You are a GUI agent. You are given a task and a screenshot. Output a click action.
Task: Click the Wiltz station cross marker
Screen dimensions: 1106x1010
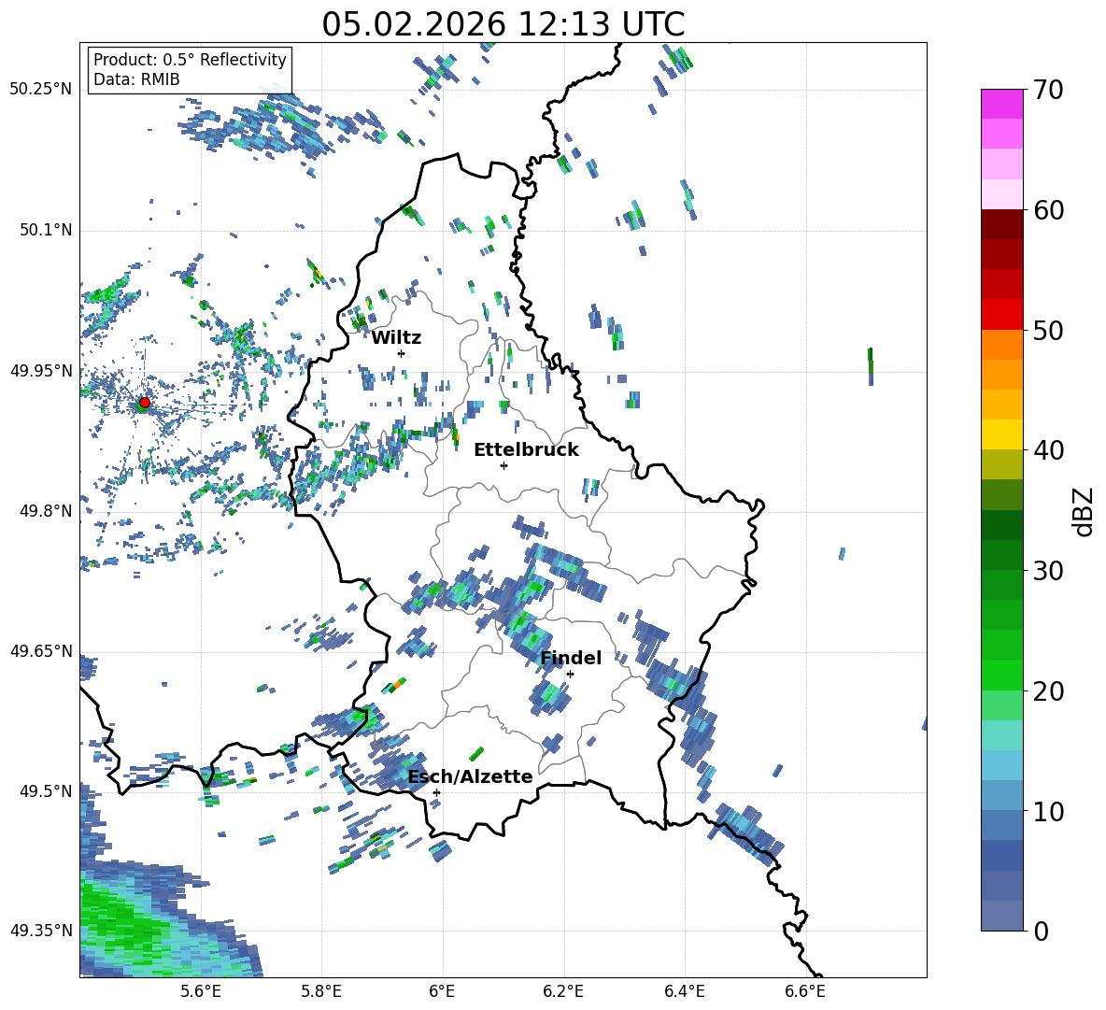click(x=401, y=353)
